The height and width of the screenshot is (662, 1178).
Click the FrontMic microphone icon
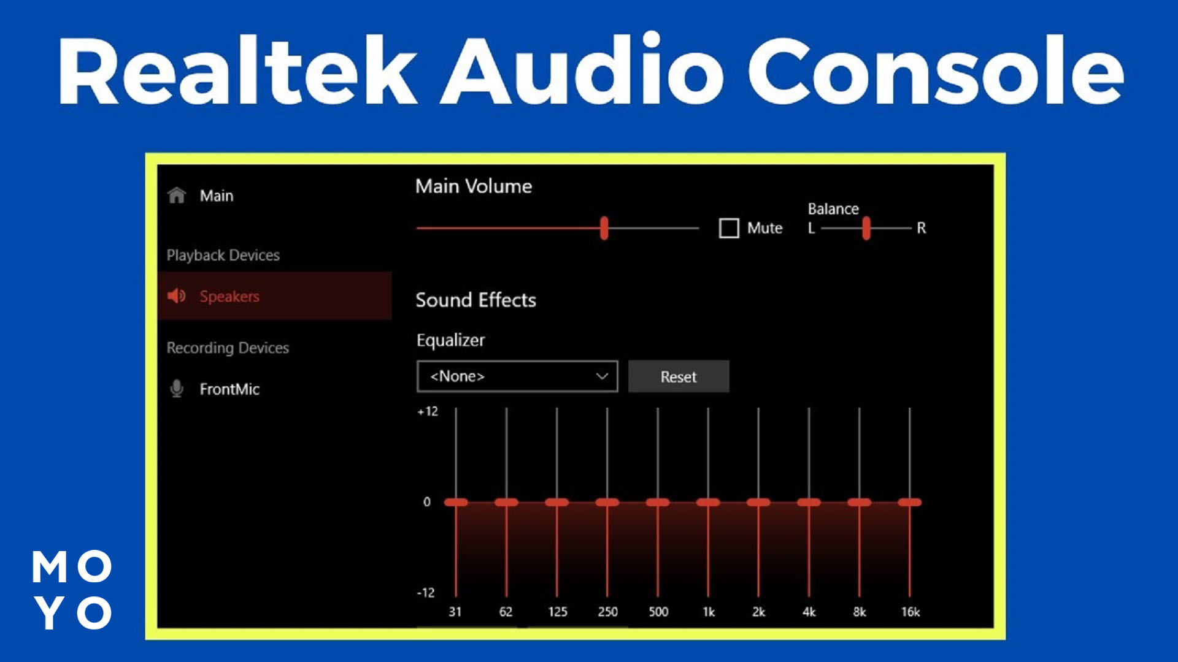coord(176,389)
